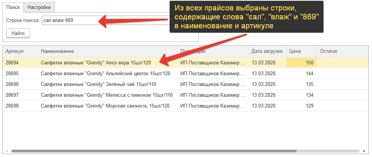The image size is (372, 157).
Task: Click supplier cell in row 28695
Action: 213,73
